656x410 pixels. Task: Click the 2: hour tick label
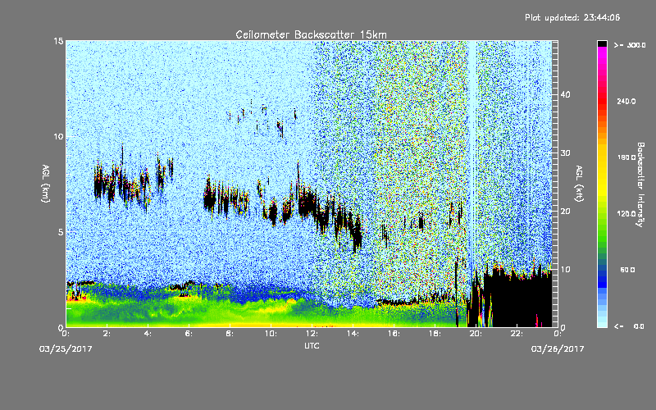click(107, 334)
